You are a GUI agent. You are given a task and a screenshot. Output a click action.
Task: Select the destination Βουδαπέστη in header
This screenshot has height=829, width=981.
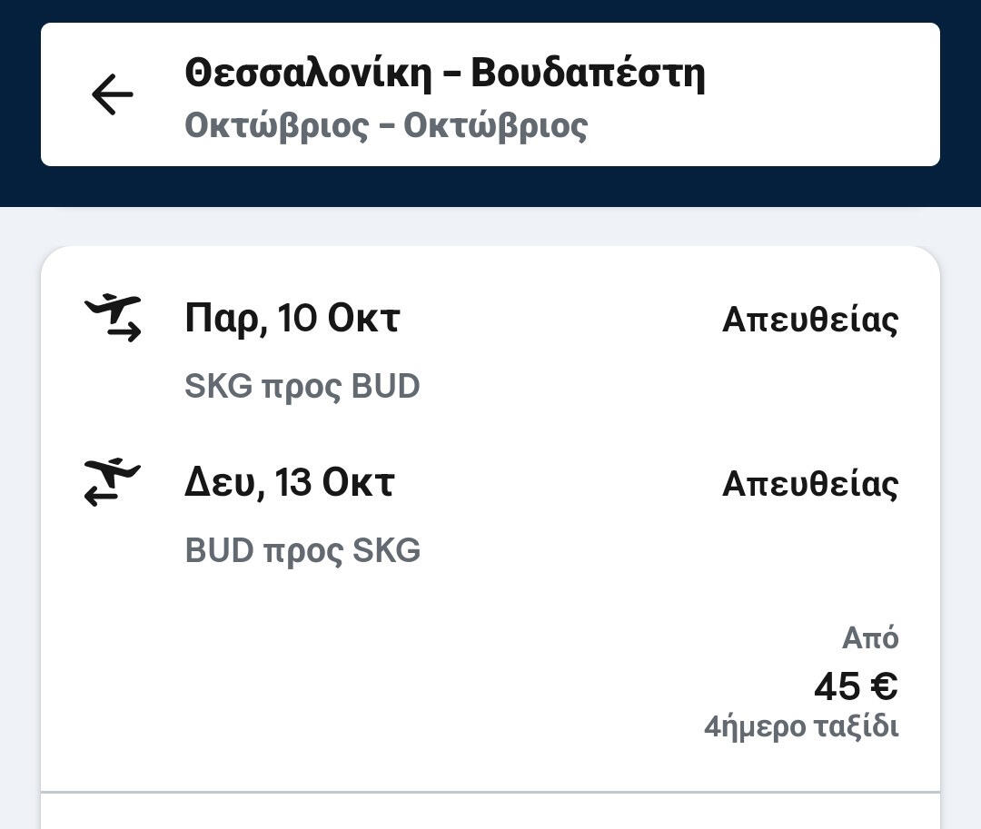[x=588, y=73]
